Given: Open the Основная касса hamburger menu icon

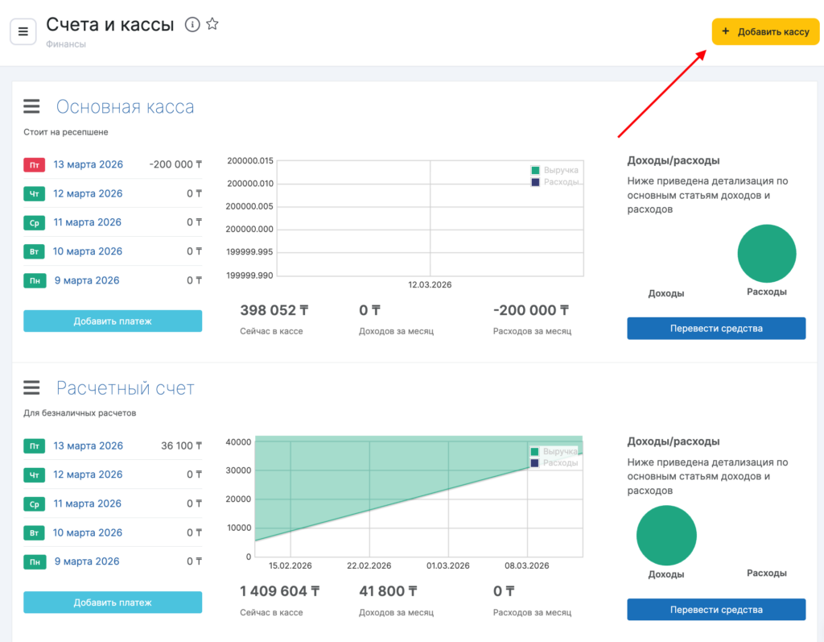Looking at the screenshot, I should (31, 106).
